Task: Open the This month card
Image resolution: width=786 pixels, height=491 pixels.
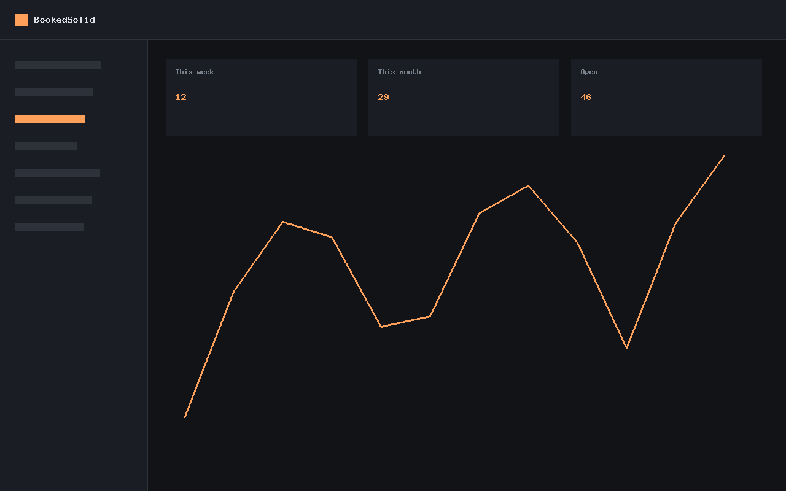Action: point(464,97)
